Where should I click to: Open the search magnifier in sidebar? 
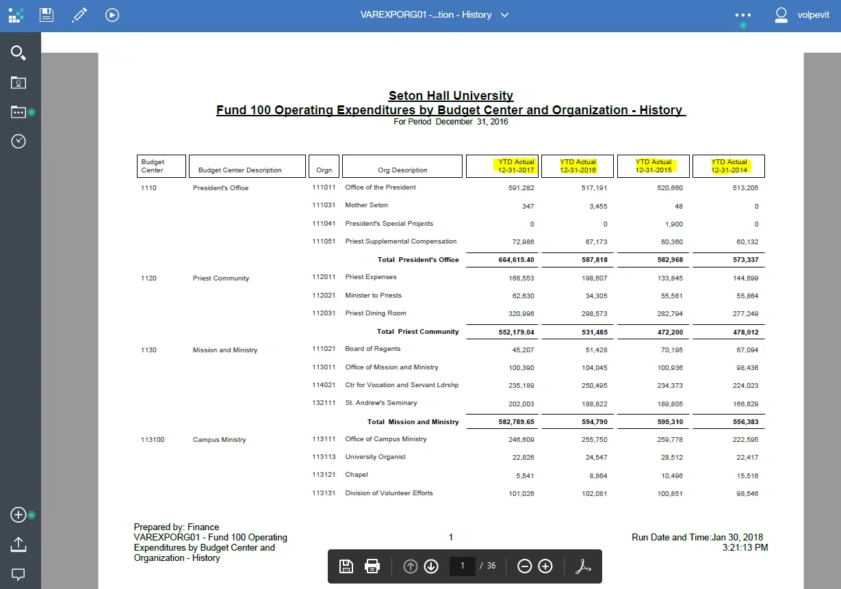(x=18, y=53)
